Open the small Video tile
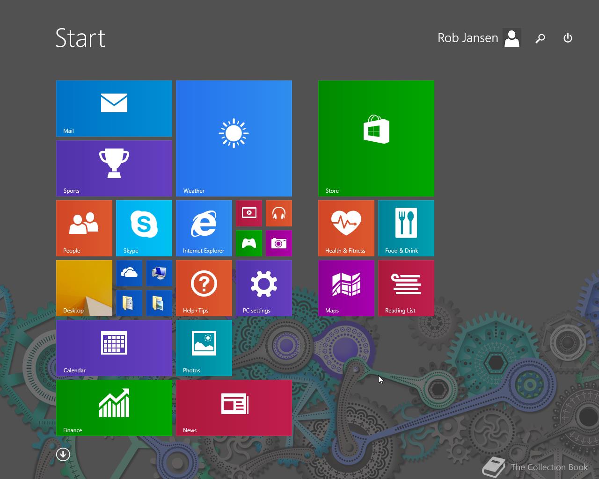This screenshot has height=479, width=599. coord(249,213)
